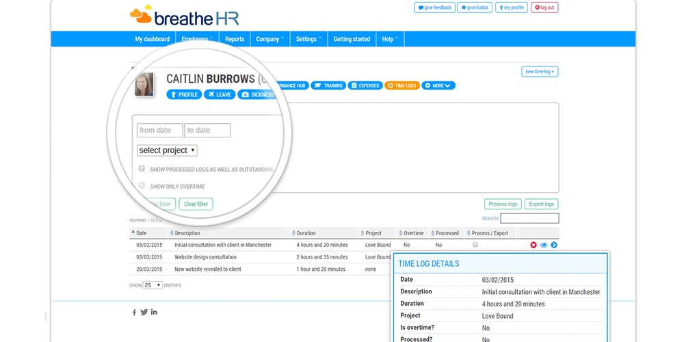Click the LinkedIn icon in the footer
The width and height of the screenshot is (684, 342).
click(x=154, y=313)
